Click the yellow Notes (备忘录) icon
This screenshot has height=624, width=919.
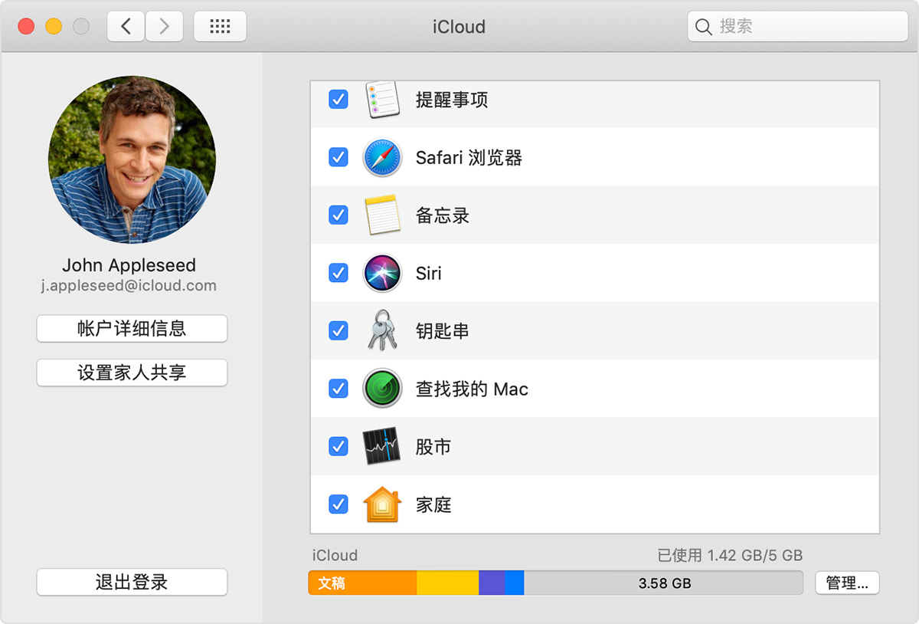coord(382,215)
